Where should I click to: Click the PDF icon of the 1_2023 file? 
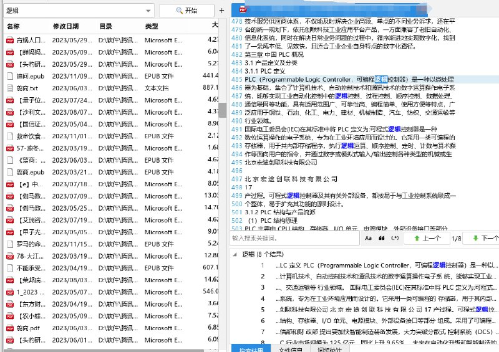coord(9,292)
